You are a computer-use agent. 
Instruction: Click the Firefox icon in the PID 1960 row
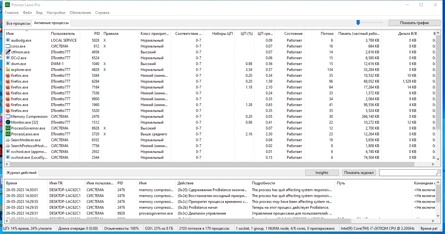click(x=8, y=105)
